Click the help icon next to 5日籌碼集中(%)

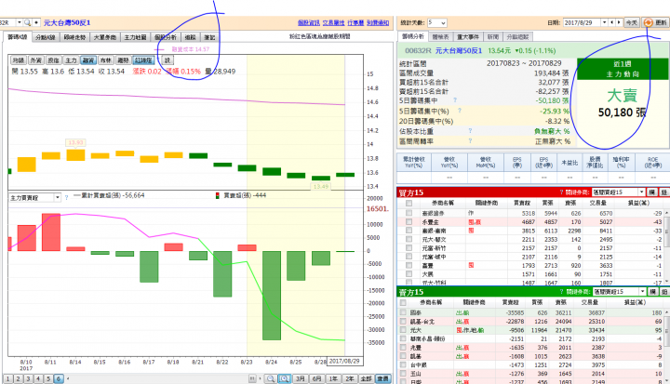pos(460,111)
